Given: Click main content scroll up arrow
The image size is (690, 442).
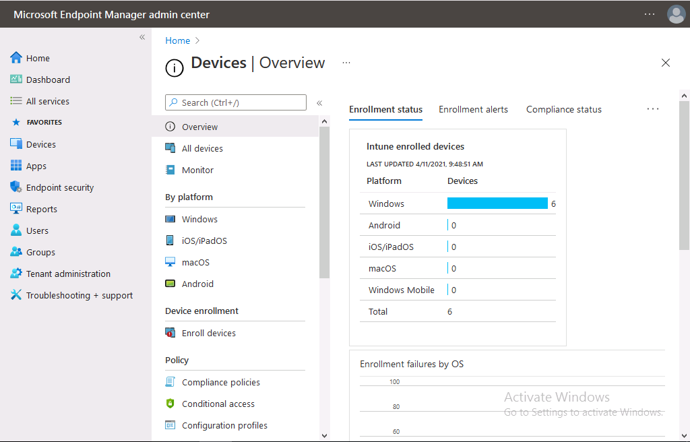Looking at the screenshot, I should (684, 95).
